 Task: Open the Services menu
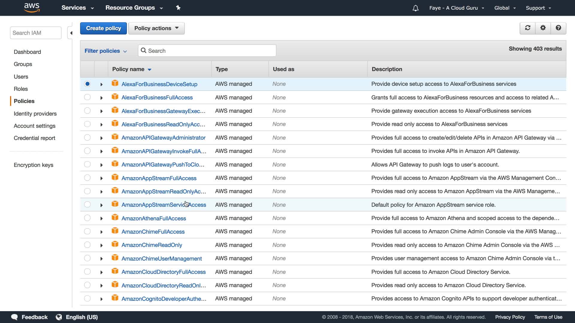(x=78, y=8)
